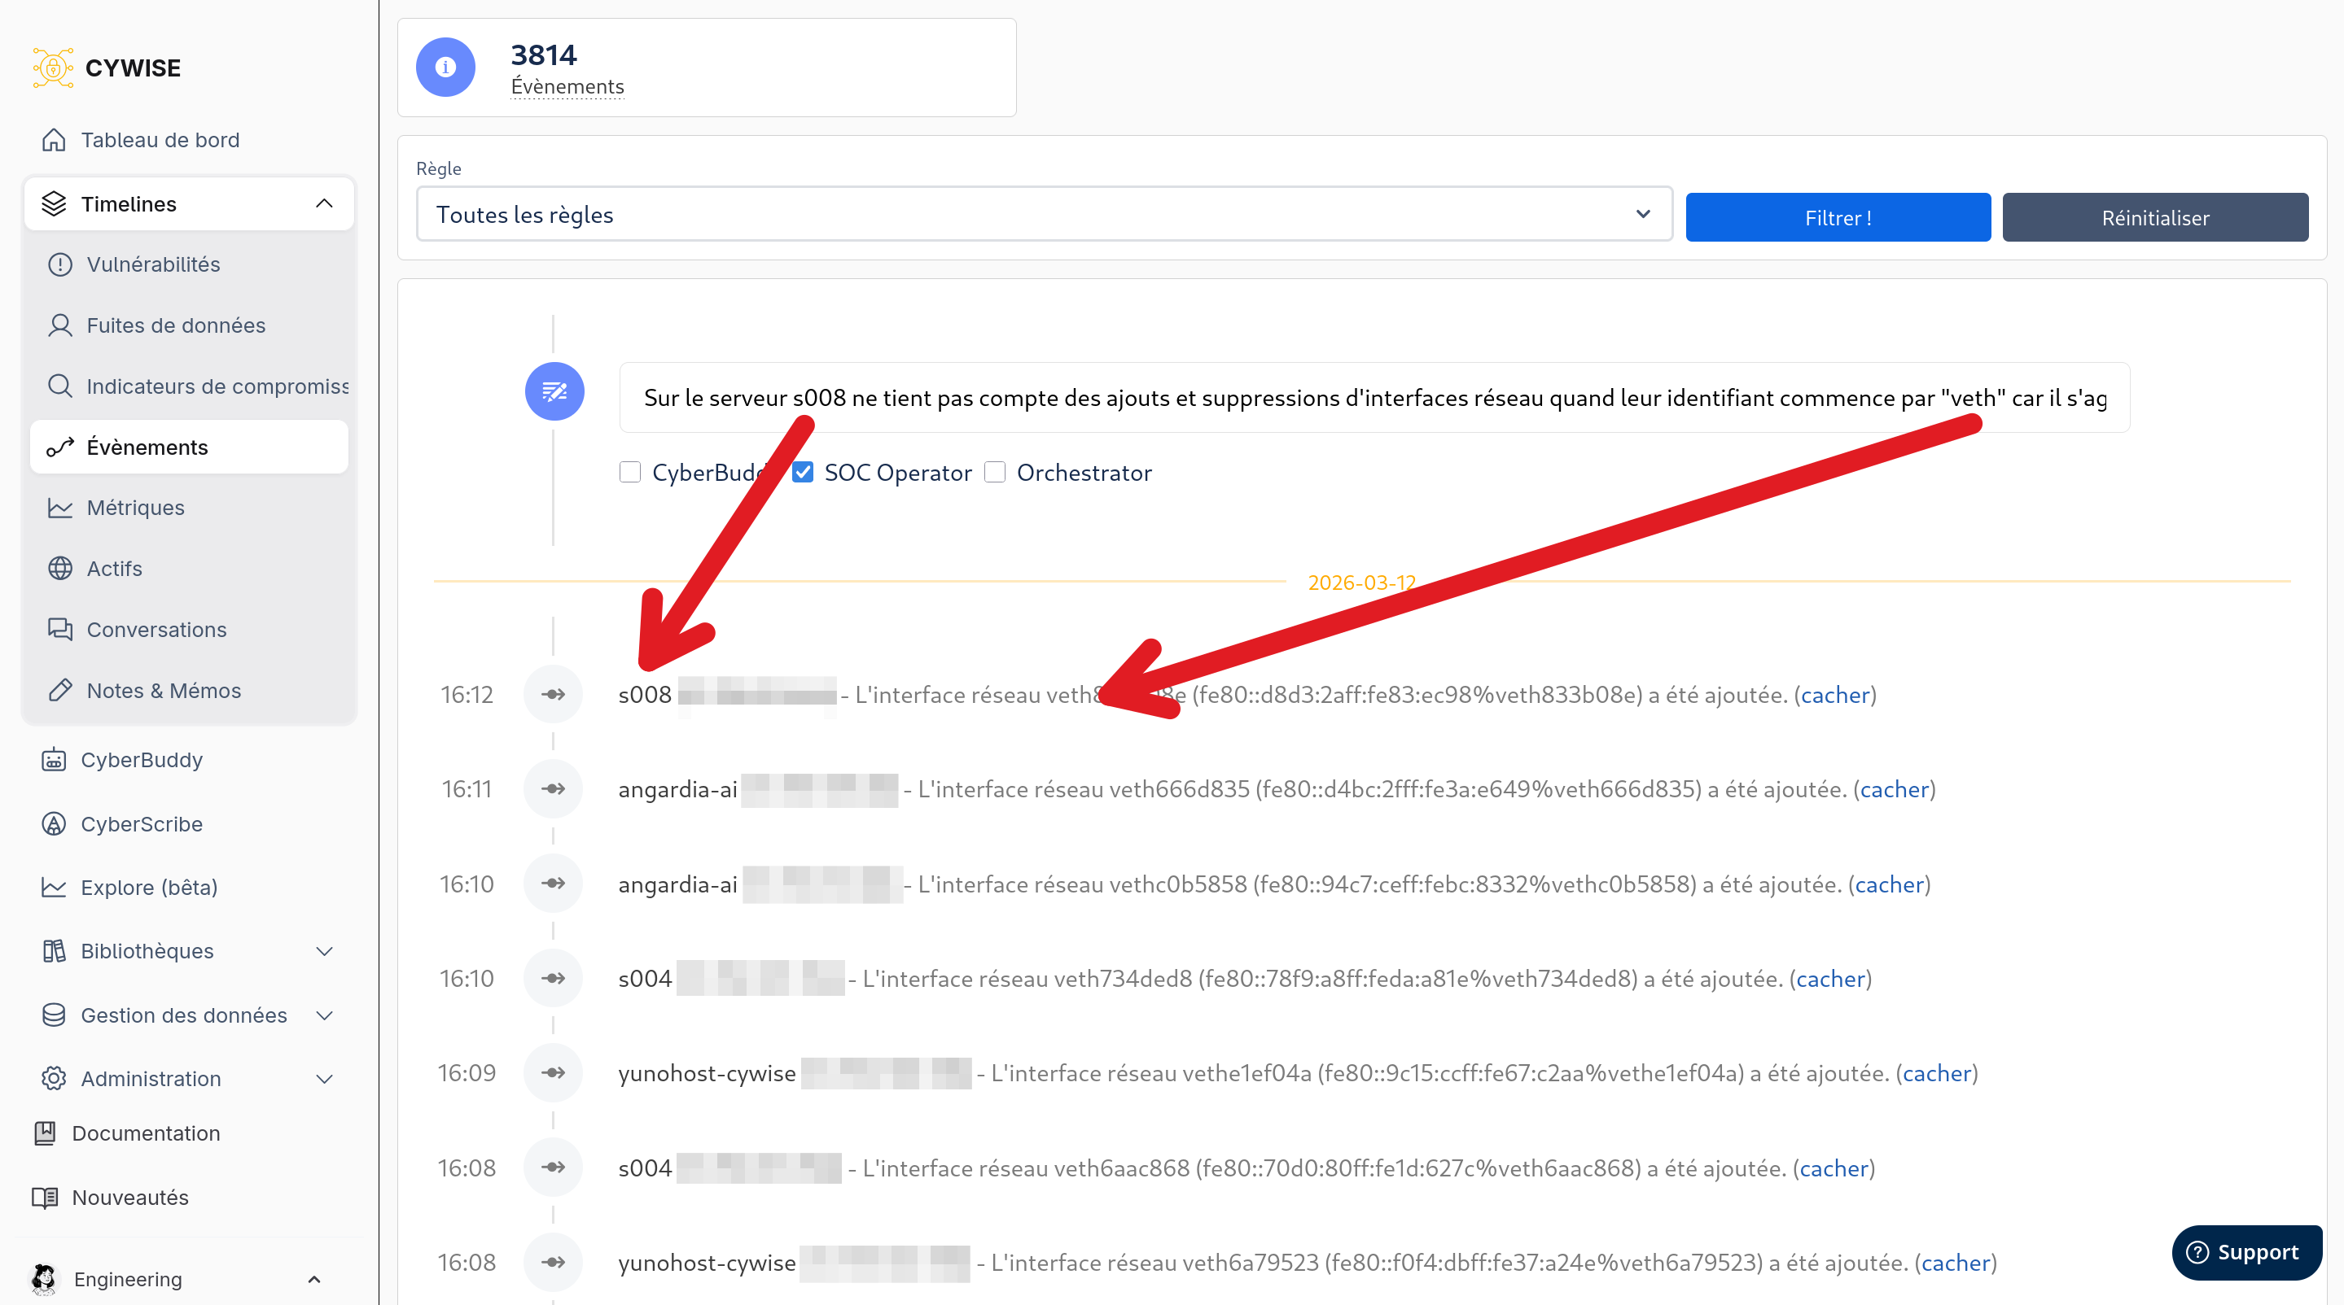This screenshot has width=2344, height=1305.
Task: Click the Actifs globe icon
Action: (x=60, y=569)
